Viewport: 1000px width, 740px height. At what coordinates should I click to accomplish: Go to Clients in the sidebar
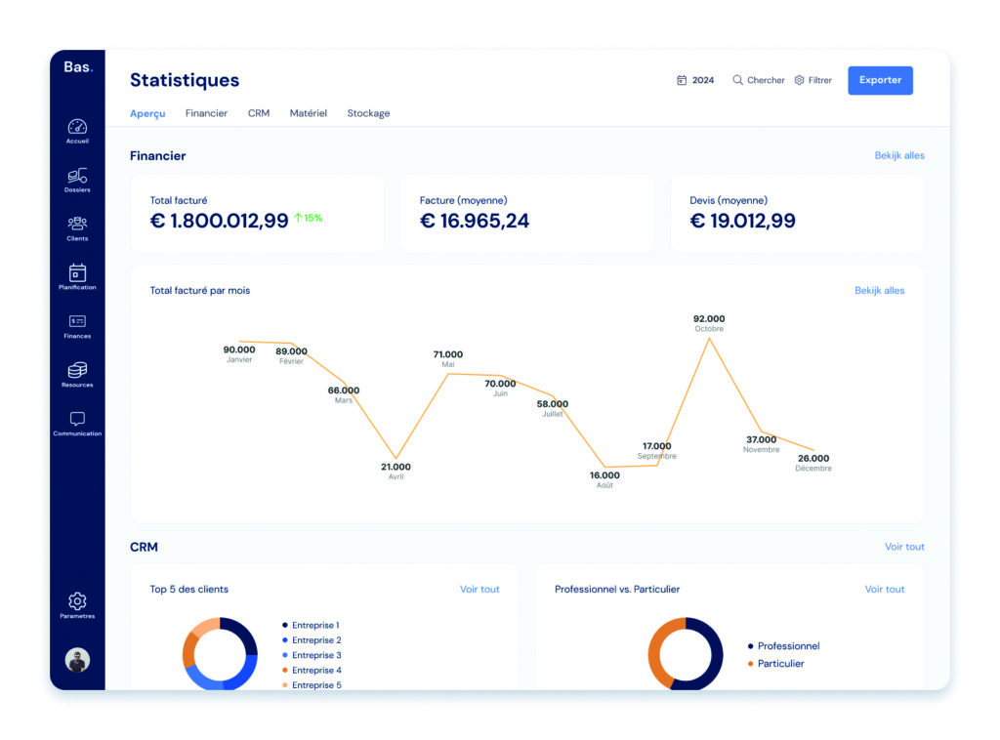click(77, 225)
